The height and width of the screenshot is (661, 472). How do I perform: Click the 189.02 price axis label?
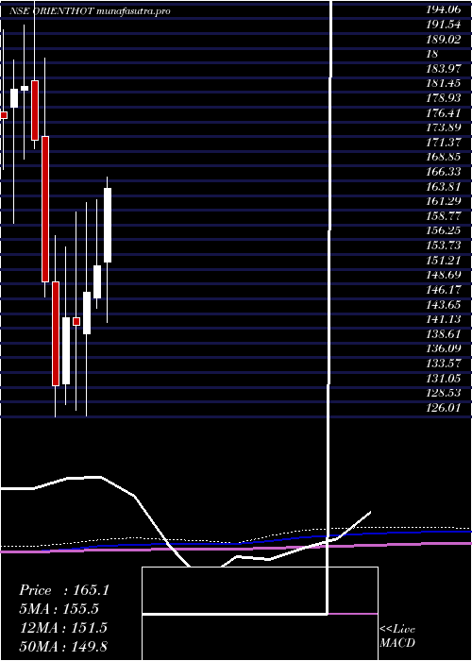coord(444,40)
